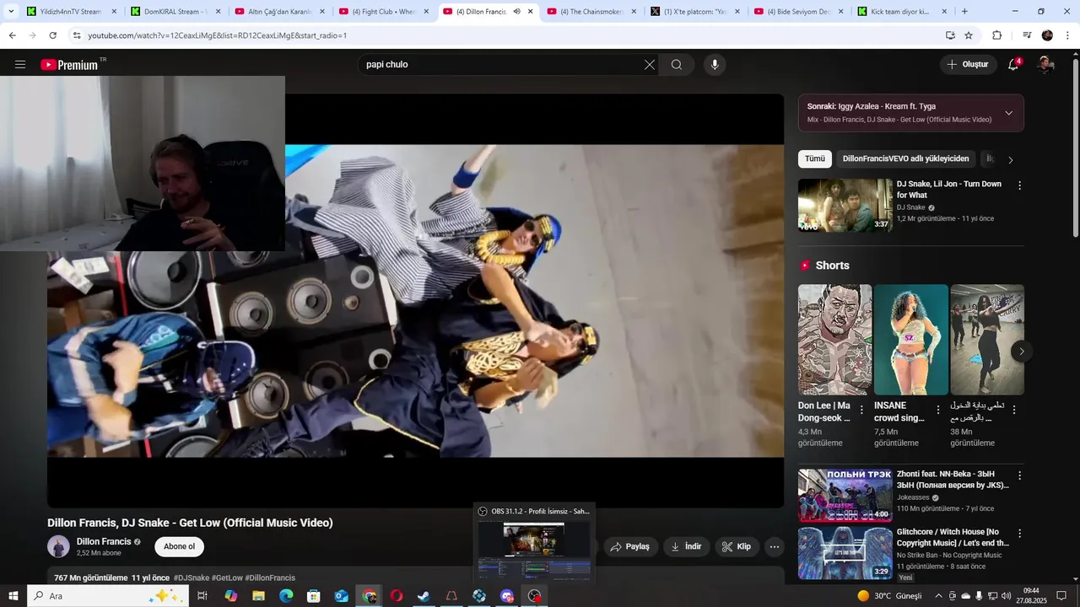Switch to The Chainsmokers tab
Image resolution: width=1080 pixels, height=607 pixels.
coord(592,12)
